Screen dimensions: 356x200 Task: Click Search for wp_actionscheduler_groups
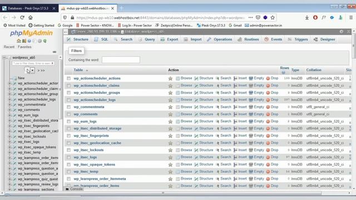(224, 93)
